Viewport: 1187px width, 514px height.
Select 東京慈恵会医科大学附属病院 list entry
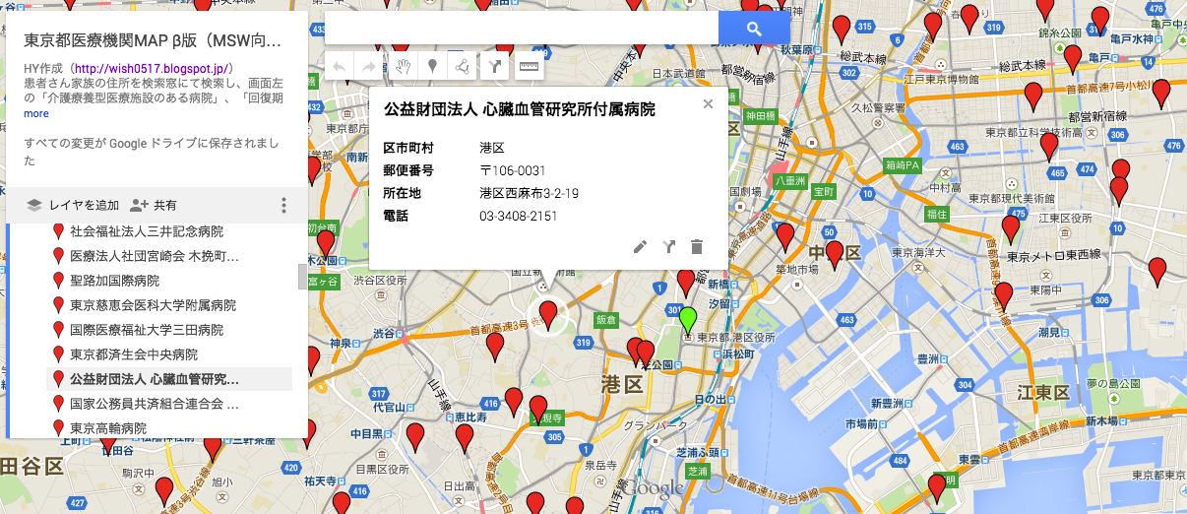[x=153, y=305]
